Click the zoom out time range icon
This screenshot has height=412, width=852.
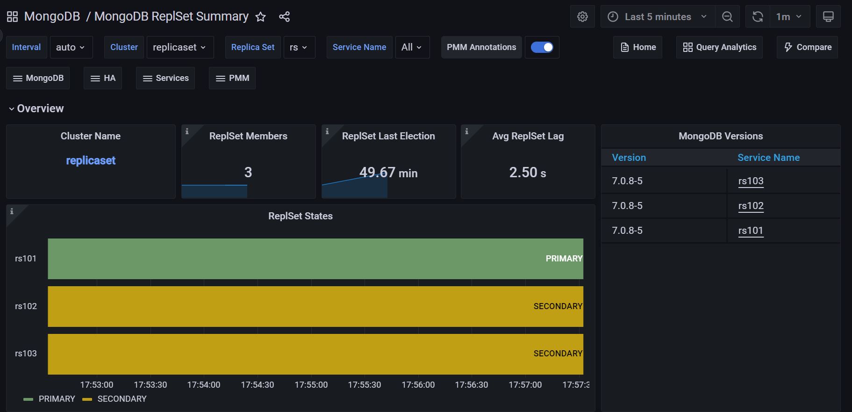727,17
